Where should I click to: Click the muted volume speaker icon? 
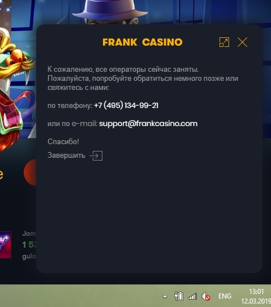click(206, 297)
